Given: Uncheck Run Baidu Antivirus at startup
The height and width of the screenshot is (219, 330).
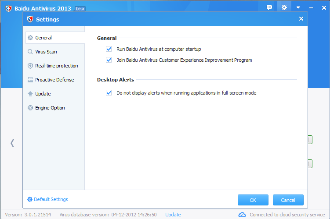Looking at the screenshot, I should 109,49.
